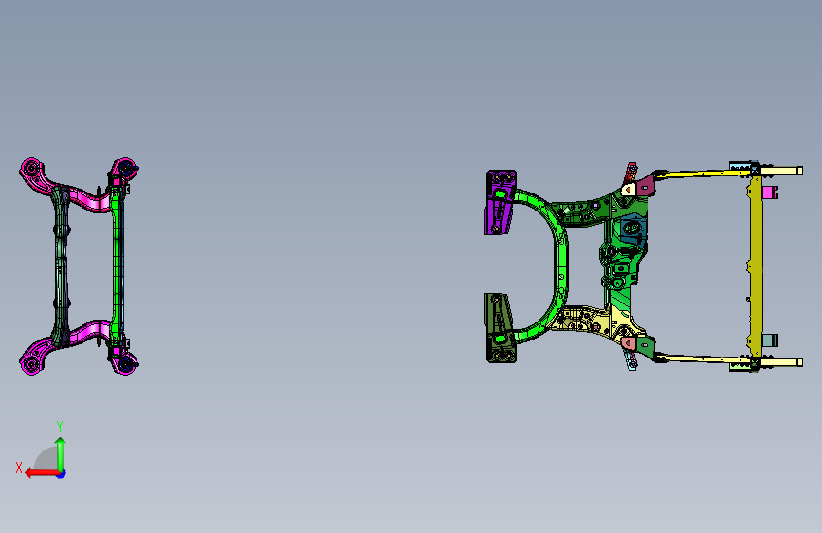Screen dimensions: 822x533
Task: Select the pale yellow lower plate of the subframe
Action: (597, 320)
